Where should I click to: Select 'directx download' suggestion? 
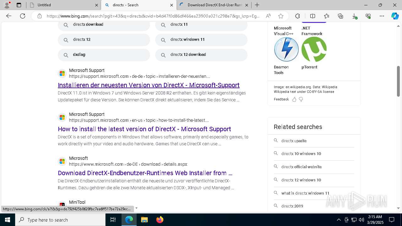[104, 24]
